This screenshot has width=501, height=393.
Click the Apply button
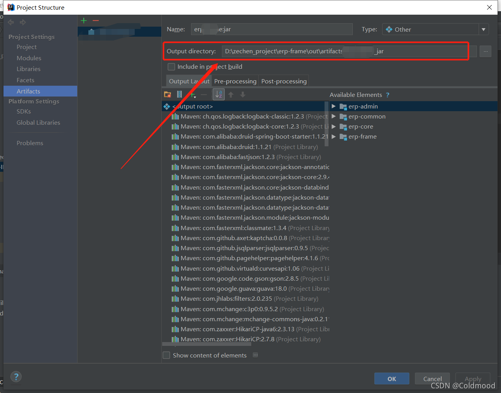point(473,379)
